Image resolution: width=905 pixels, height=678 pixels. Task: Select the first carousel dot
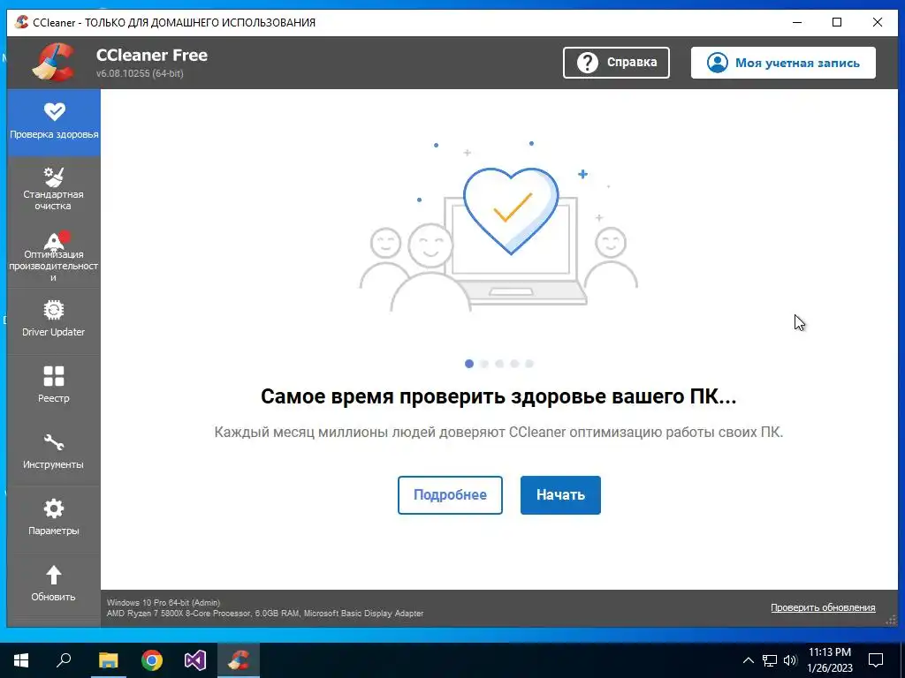click(469, 364)
